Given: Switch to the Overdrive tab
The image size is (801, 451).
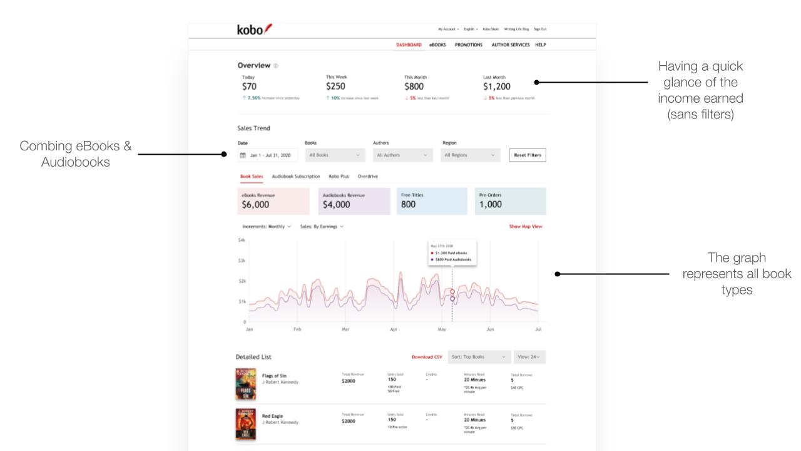Looking at the screenshot, I should point(367,177).
